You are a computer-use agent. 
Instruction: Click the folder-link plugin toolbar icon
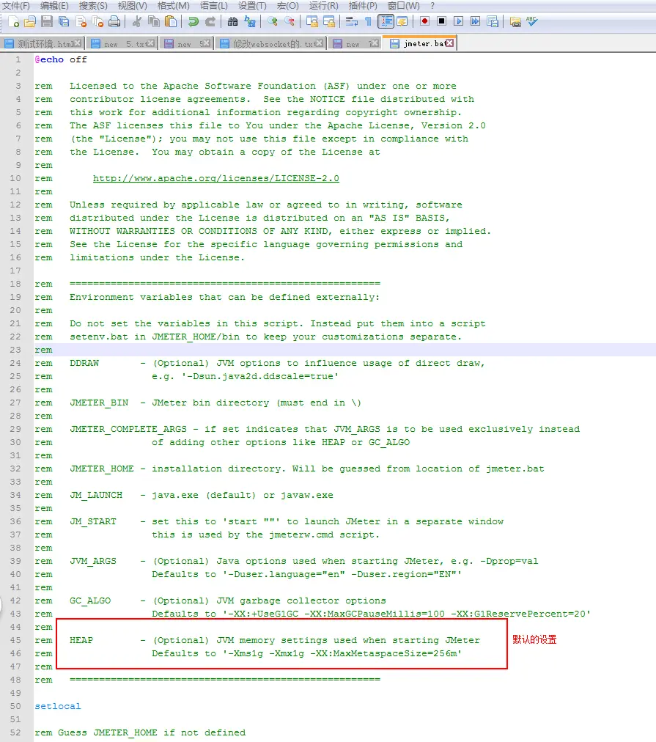click(515, 22)
